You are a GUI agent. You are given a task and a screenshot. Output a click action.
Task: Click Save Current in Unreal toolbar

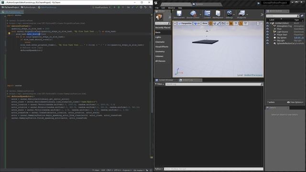click(179, 15)
